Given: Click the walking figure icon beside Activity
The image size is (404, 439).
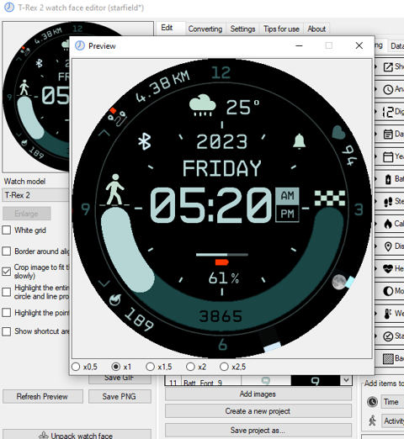Looking at the screenshot, I should tap(372, 420).
